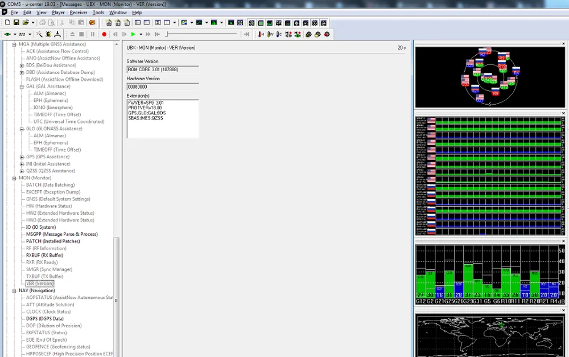Image resolution: width=569 pixels, height=357 pixels.
Task: Click the debug bug icon
Action: click(x=48, y=34)
